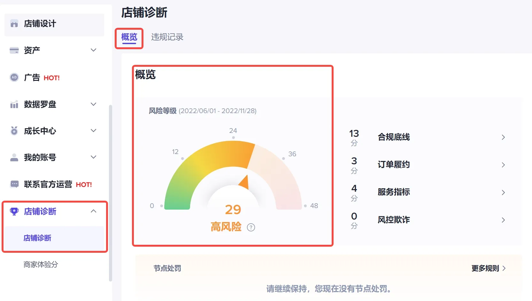532x301 pixels.
Task: Select the 店铺诊断 trophy icon
Action: 14,211
